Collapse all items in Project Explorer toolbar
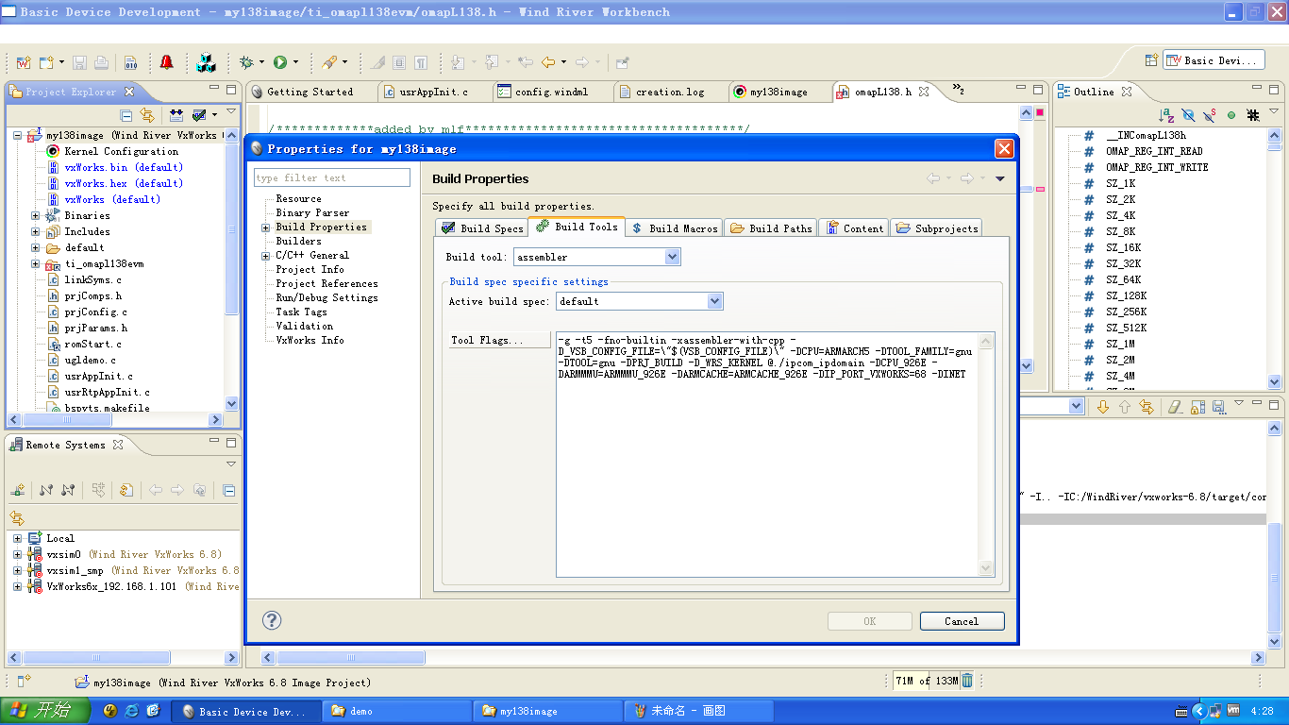Screen dimensions: 1289x725 pyautogui.click(x=126, y=115)
